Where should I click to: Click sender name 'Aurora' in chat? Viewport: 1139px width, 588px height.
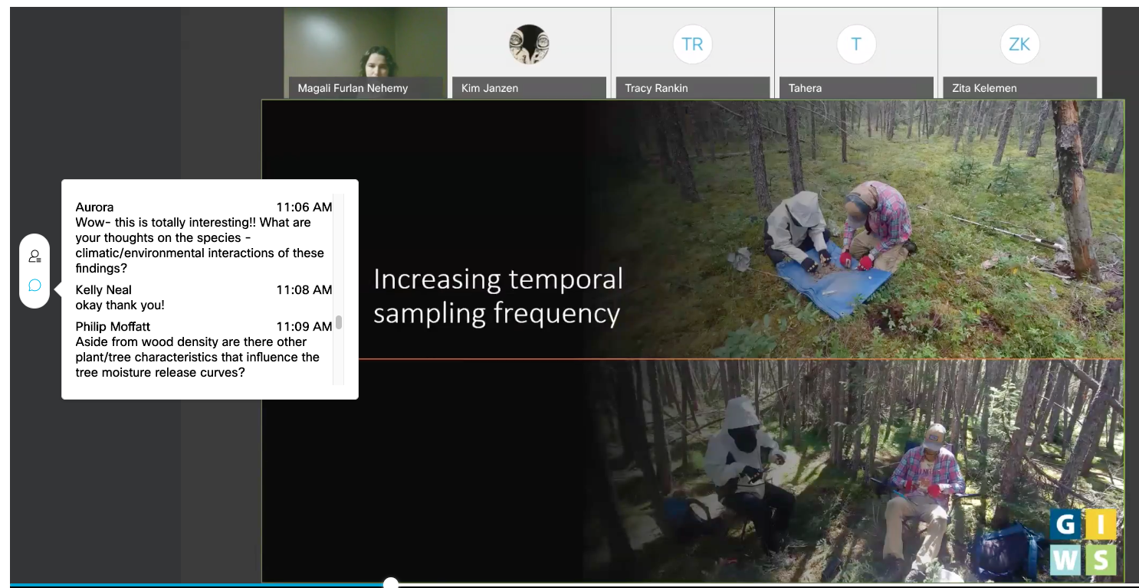[94, 207]
